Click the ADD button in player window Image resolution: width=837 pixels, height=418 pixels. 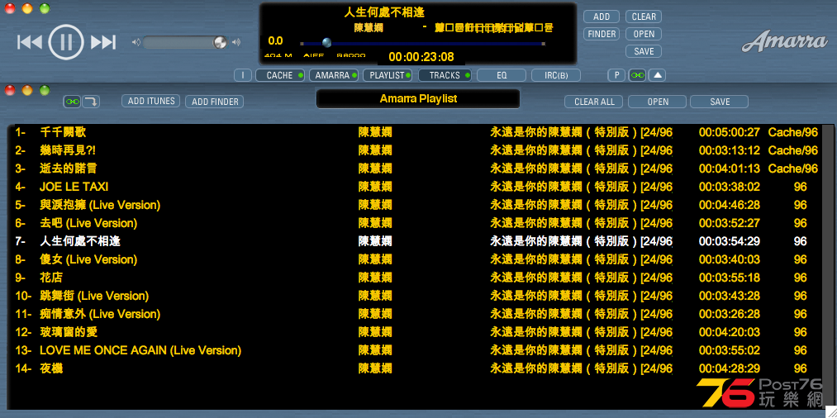tap(602, 17)
